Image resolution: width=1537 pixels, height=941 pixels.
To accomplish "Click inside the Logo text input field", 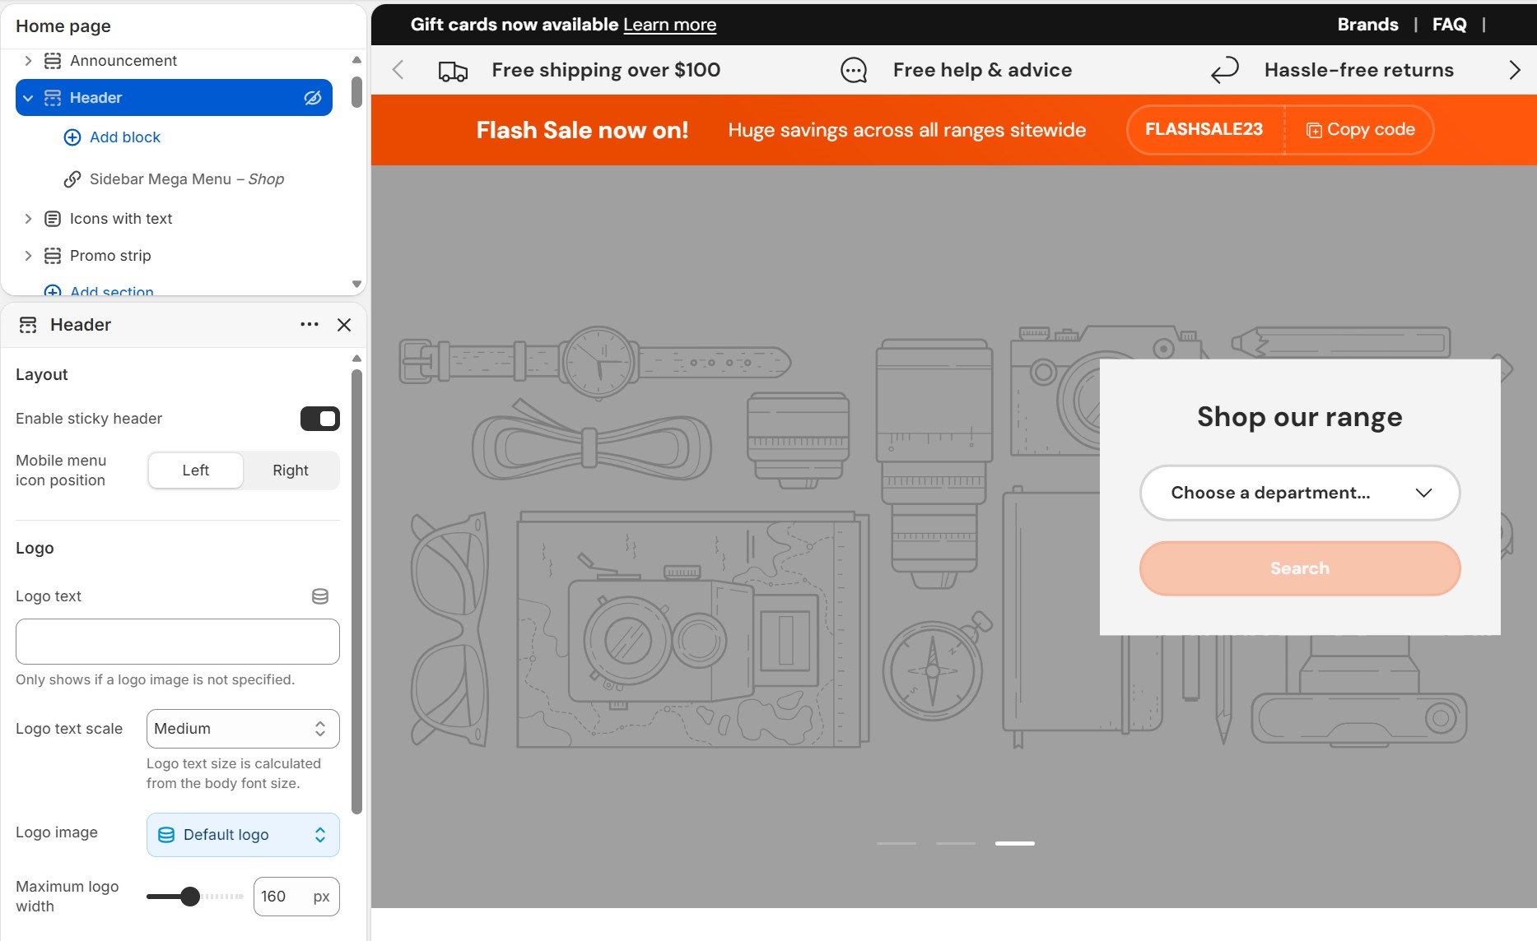I will tap(177, 642).
